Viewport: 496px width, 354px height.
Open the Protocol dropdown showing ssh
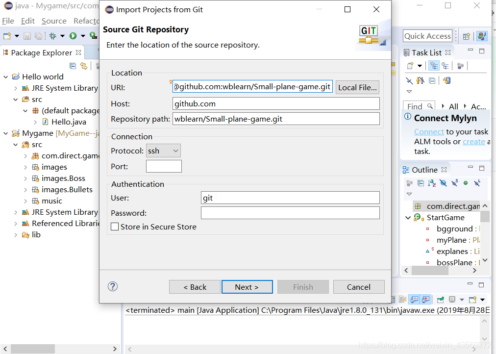click(x=163, y=151)
